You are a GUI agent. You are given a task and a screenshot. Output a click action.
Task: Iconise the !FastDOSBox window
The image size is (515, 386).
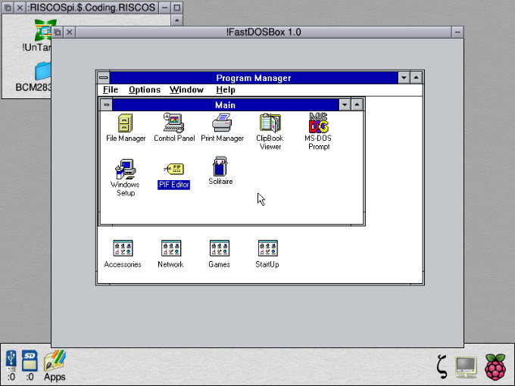tap(457, 32)
